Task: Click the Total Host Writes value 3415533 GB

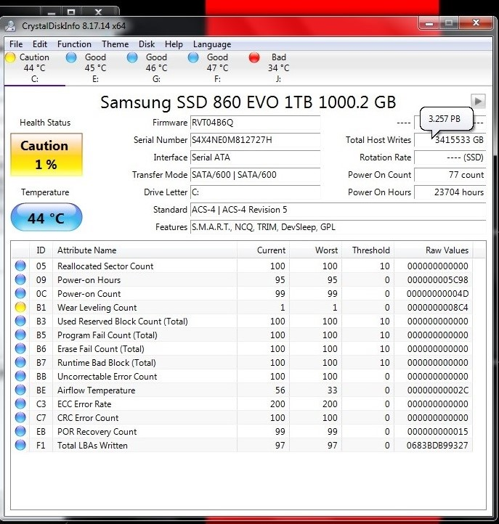Action: point(450,140)
